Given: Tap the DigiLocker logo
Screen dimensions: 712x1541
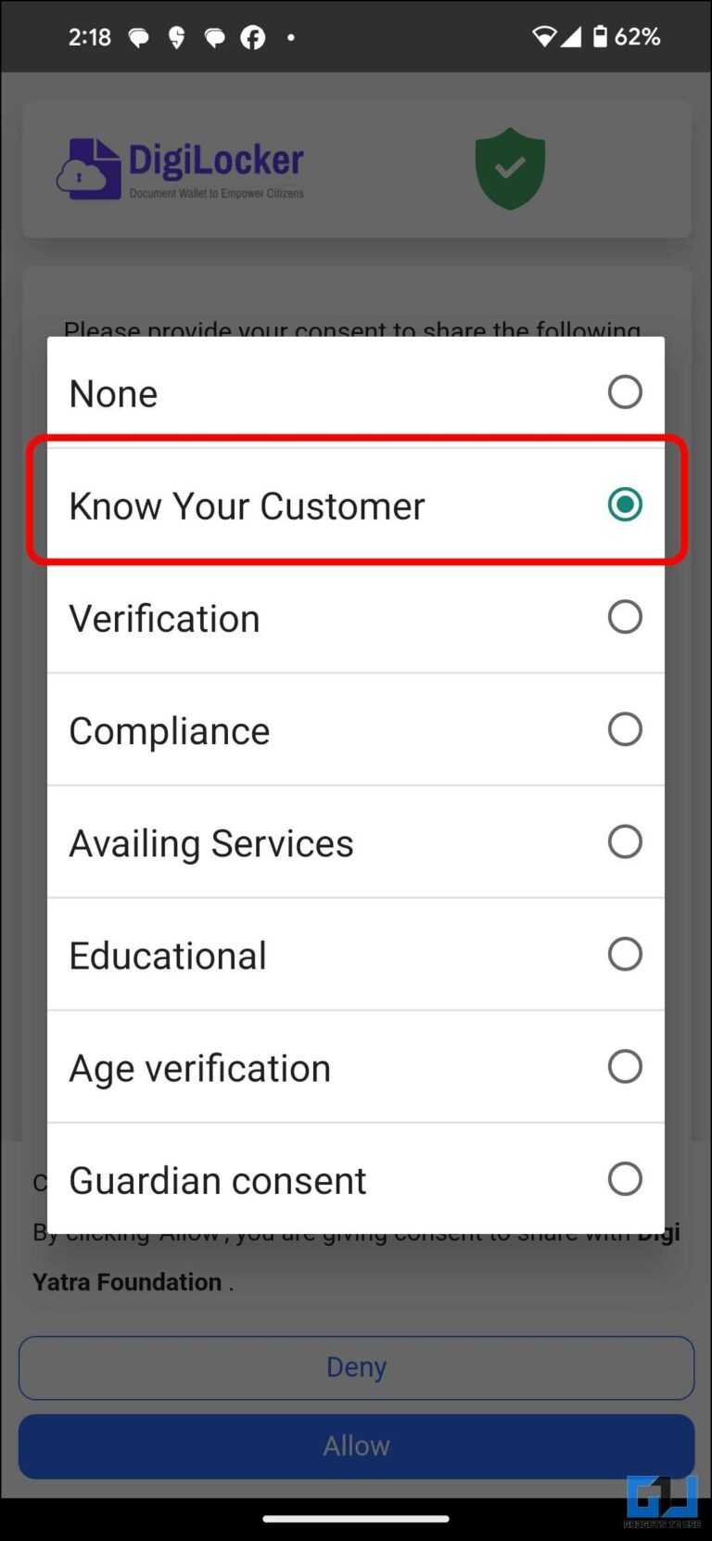Looking at the screenshot, I should click(182, 167).
